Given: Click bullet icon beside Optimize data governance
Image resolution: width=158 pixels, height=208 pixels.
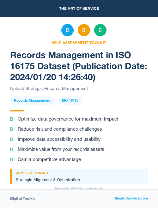Looking at the screenshot, I should (x=11, y=119).
